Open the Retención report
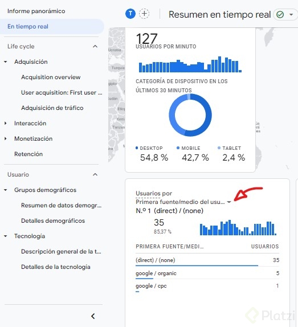 28,154
